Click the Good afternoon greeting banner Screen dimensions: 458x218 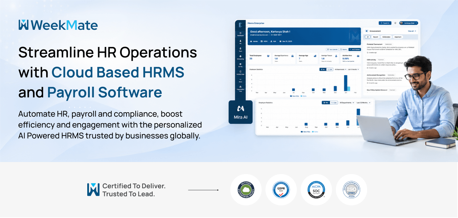pyautogui.click(x=304, y=36)
